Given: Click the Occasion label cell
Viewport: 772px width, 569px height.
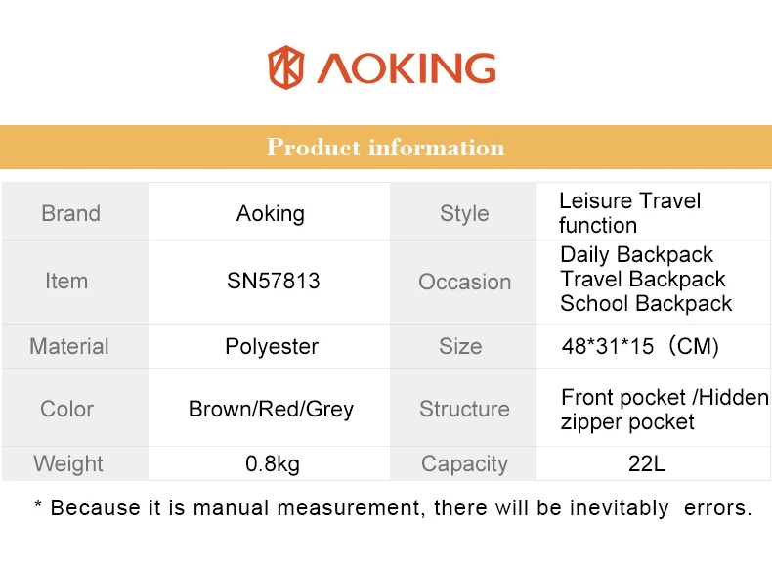Looking at the screenshot, I should pyautogui.click(x=463, y=282).
